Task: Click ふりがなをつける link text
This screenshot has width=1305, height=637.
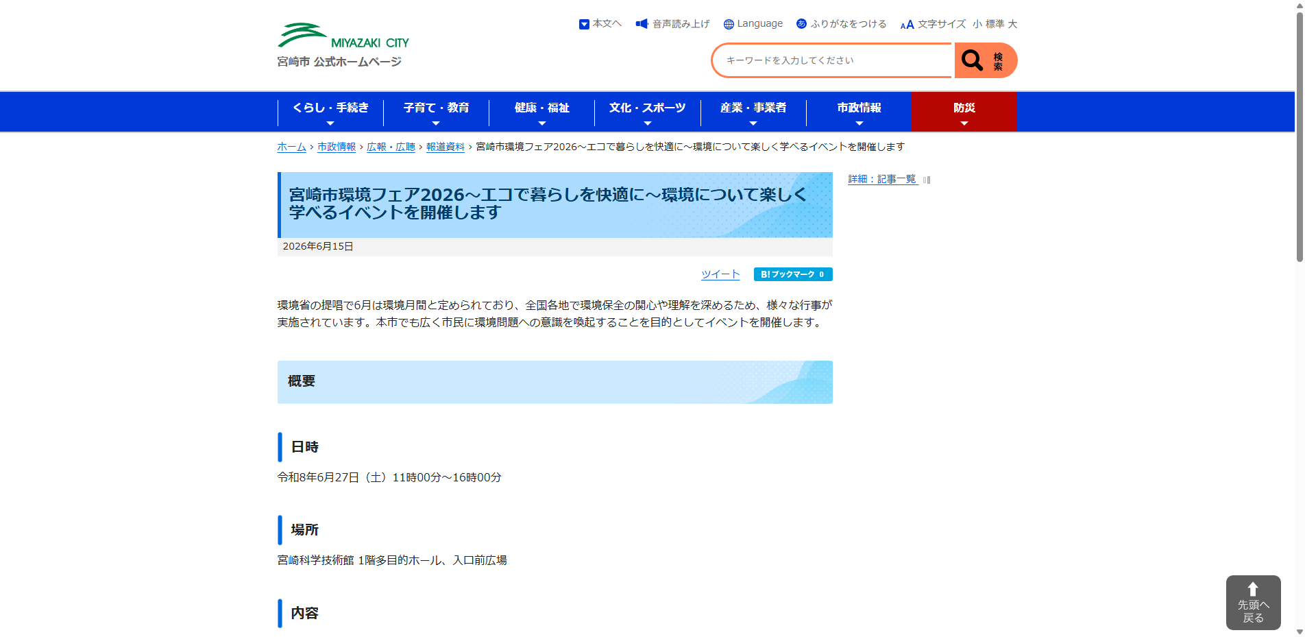Action: 849,24
